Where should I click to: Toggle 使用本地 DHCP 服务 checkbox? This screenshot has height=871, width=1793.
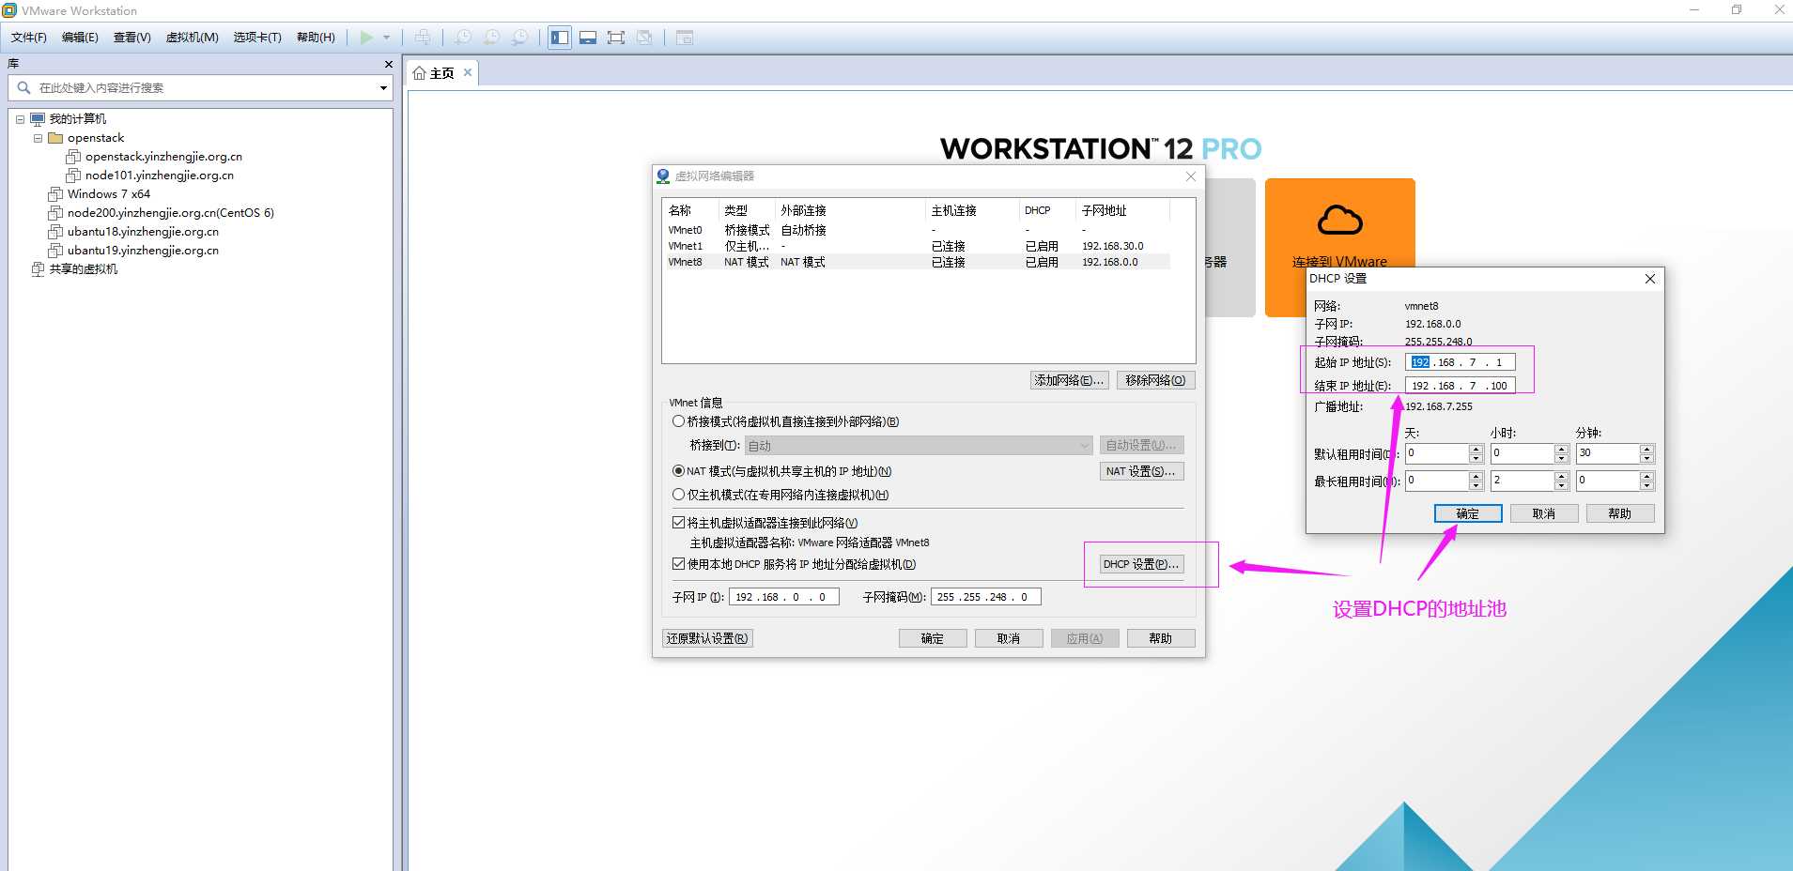678,564
